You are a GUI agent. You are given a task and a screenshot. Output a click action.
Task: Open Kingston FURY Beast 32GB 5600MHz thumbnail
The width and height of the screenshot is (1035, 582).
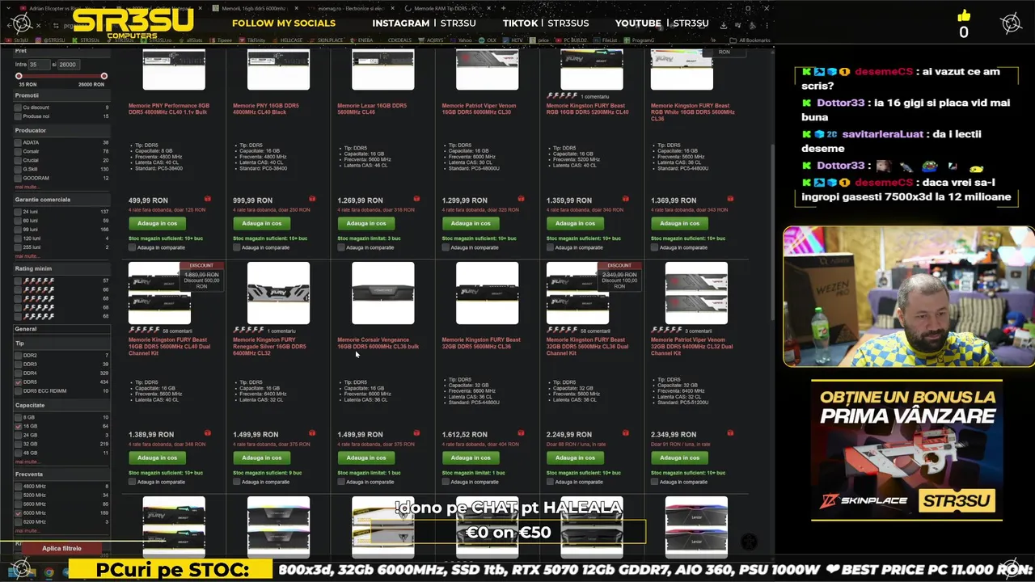pos(487,293)
